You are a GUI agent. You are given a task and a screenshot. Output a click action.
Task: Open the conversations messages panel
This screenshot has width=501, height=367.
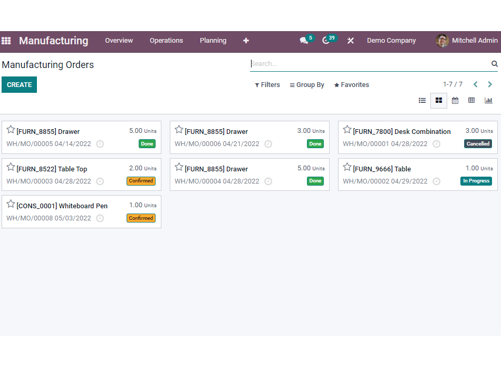304,41
